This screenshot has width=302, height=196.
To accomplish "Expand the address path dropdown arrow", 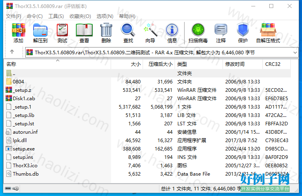I will click(x=295, y=53).
